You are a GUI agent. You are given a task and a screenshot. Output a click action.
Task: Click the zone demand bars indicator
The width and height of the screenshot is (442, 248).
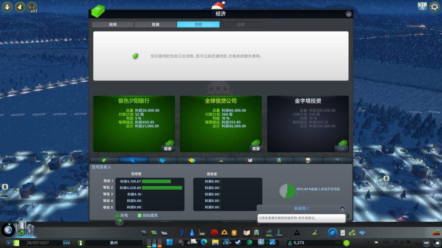(154, 243)
